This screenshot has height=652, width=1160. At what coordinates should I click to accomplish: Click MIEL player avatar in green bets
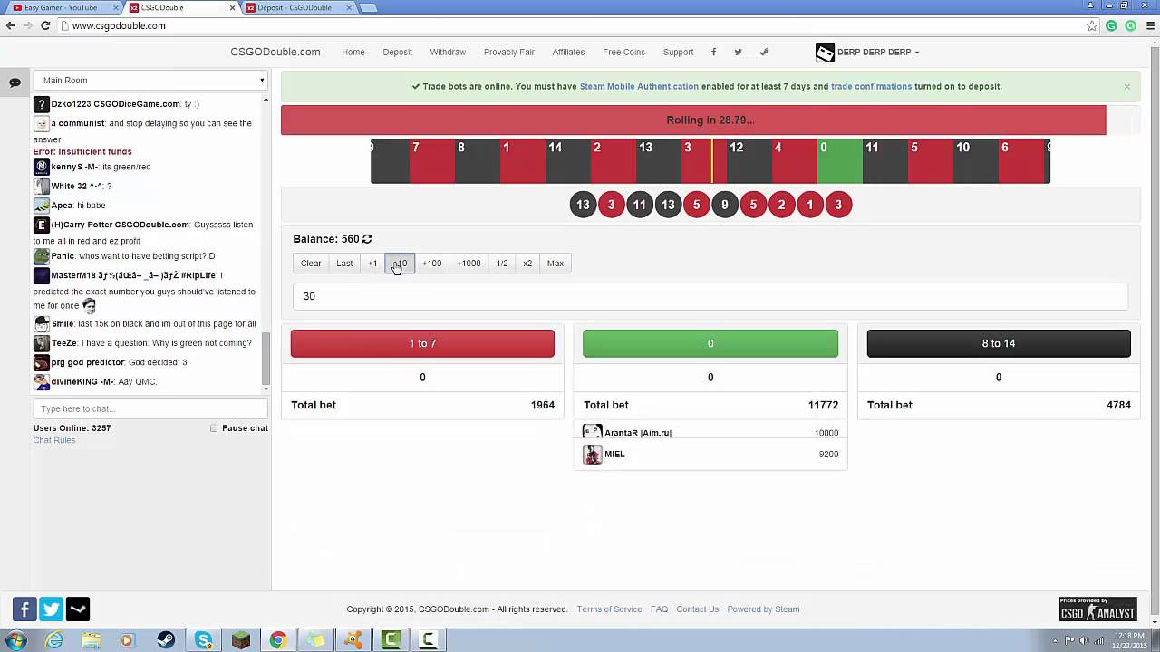pyautogui.click(x=593, y=455)
